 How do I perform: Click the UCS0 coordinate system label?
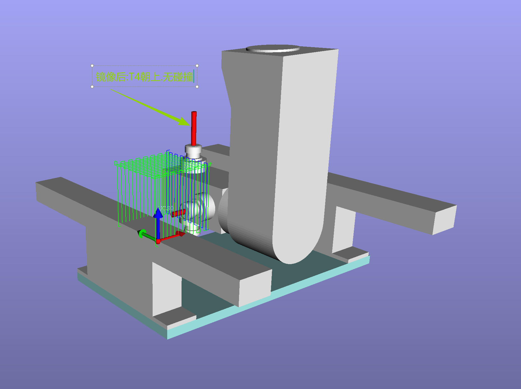[x=166, y=208]
